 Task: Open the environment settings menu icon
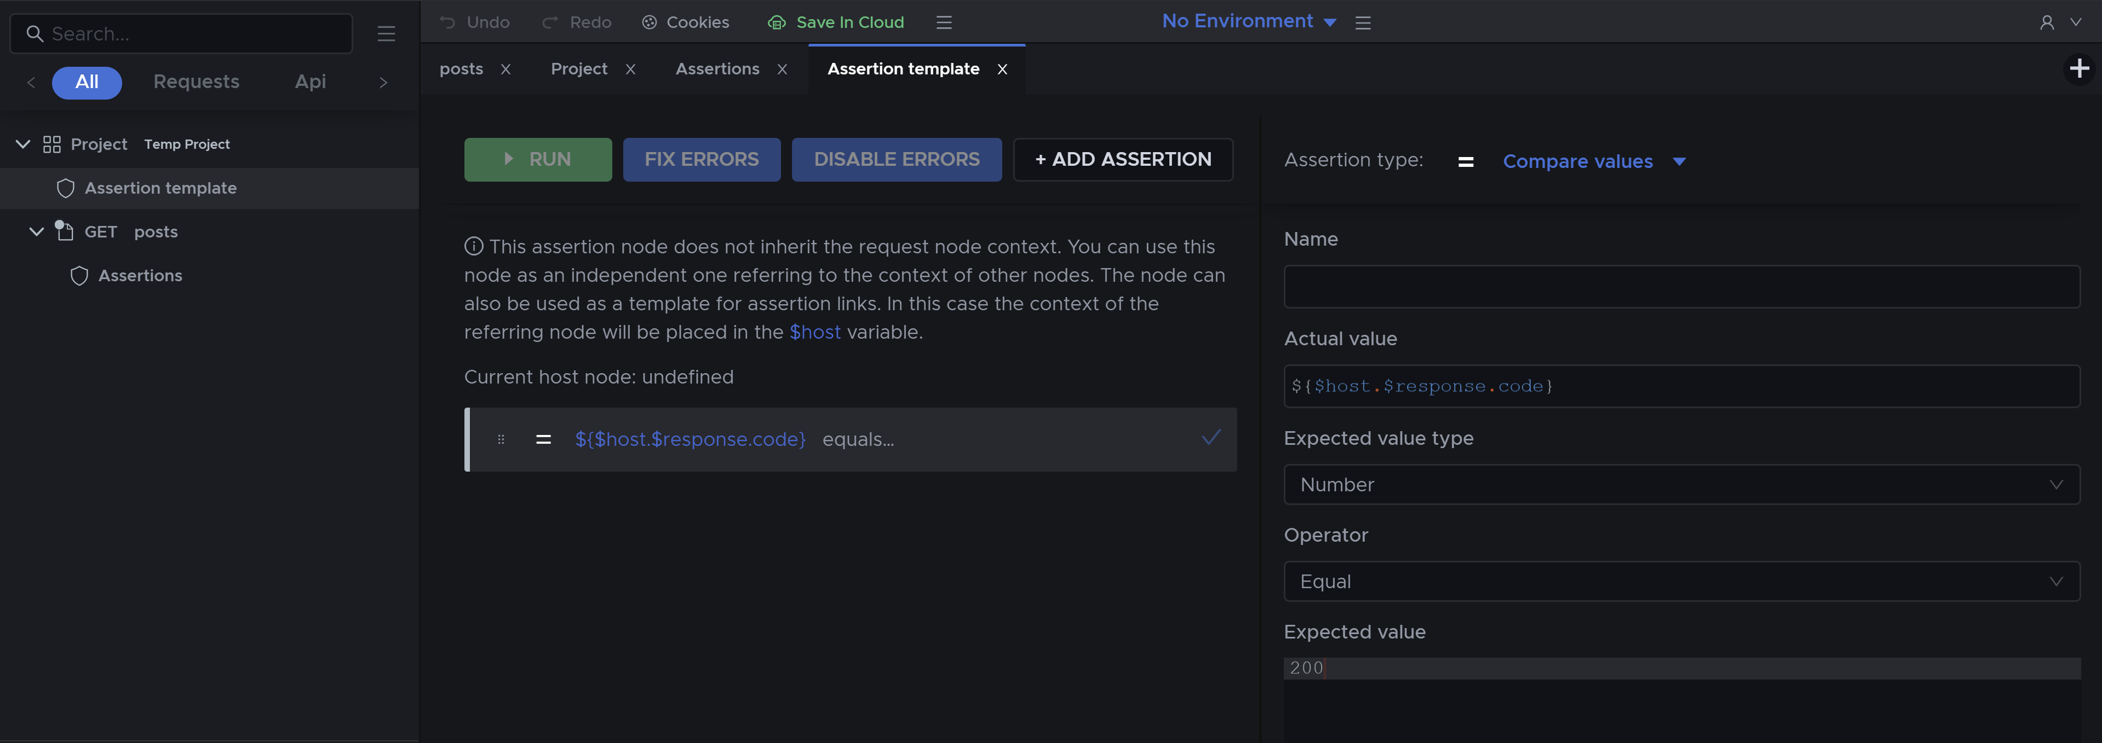tap(1363, 22)
